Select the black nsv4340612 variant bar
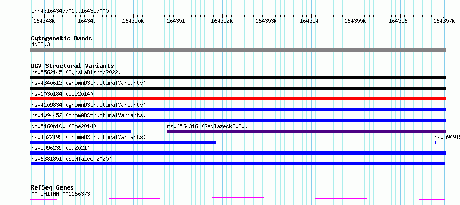460x205 pixels. [238, 88]
